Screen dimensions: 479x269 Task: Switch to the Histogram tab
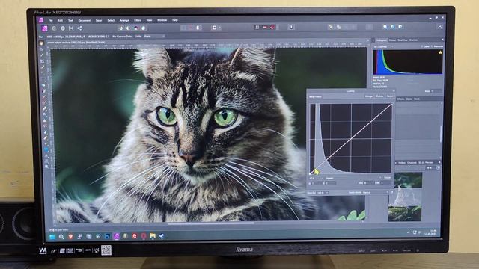(381, 40)
